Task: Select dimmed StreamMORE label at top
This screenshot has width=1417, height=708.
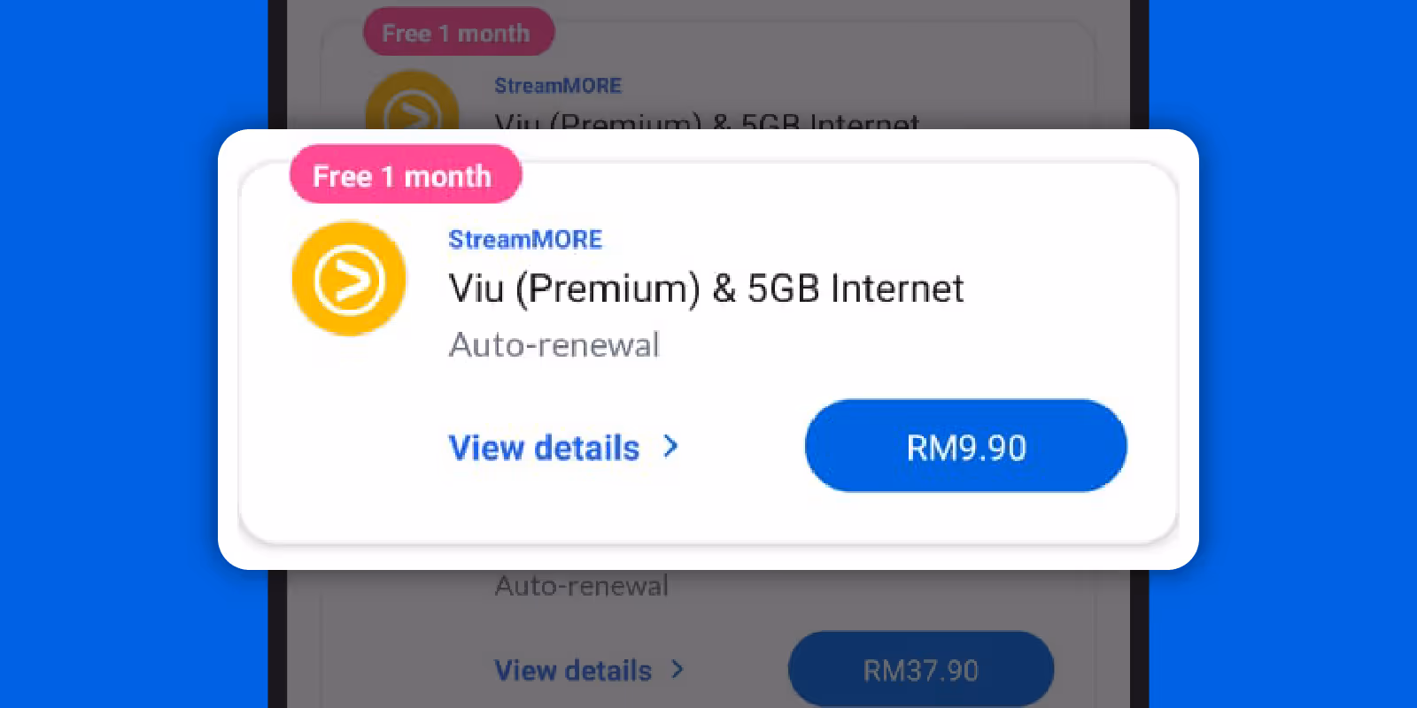Action: tap(558, 86)
